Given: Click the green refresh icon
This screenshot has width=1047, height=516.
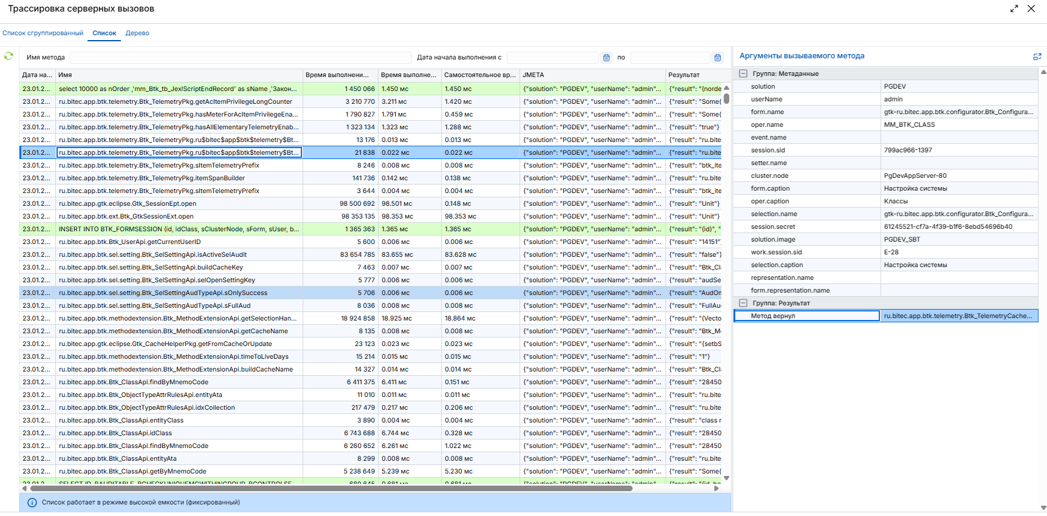Looking at the screenshot, I should (x=9, y=56).
